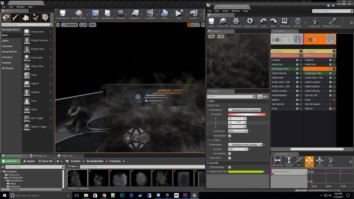Click the Add New button
The height and width of the screenshot is (199, 354).
(11, 161)
